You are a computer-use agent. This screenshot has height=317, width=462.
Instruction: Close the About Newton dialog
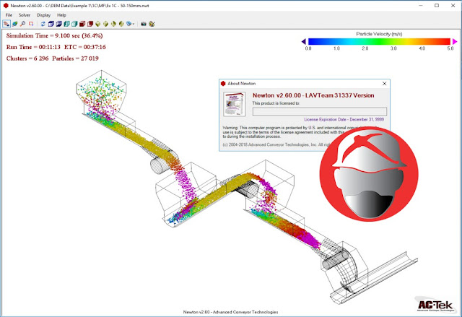384,84
